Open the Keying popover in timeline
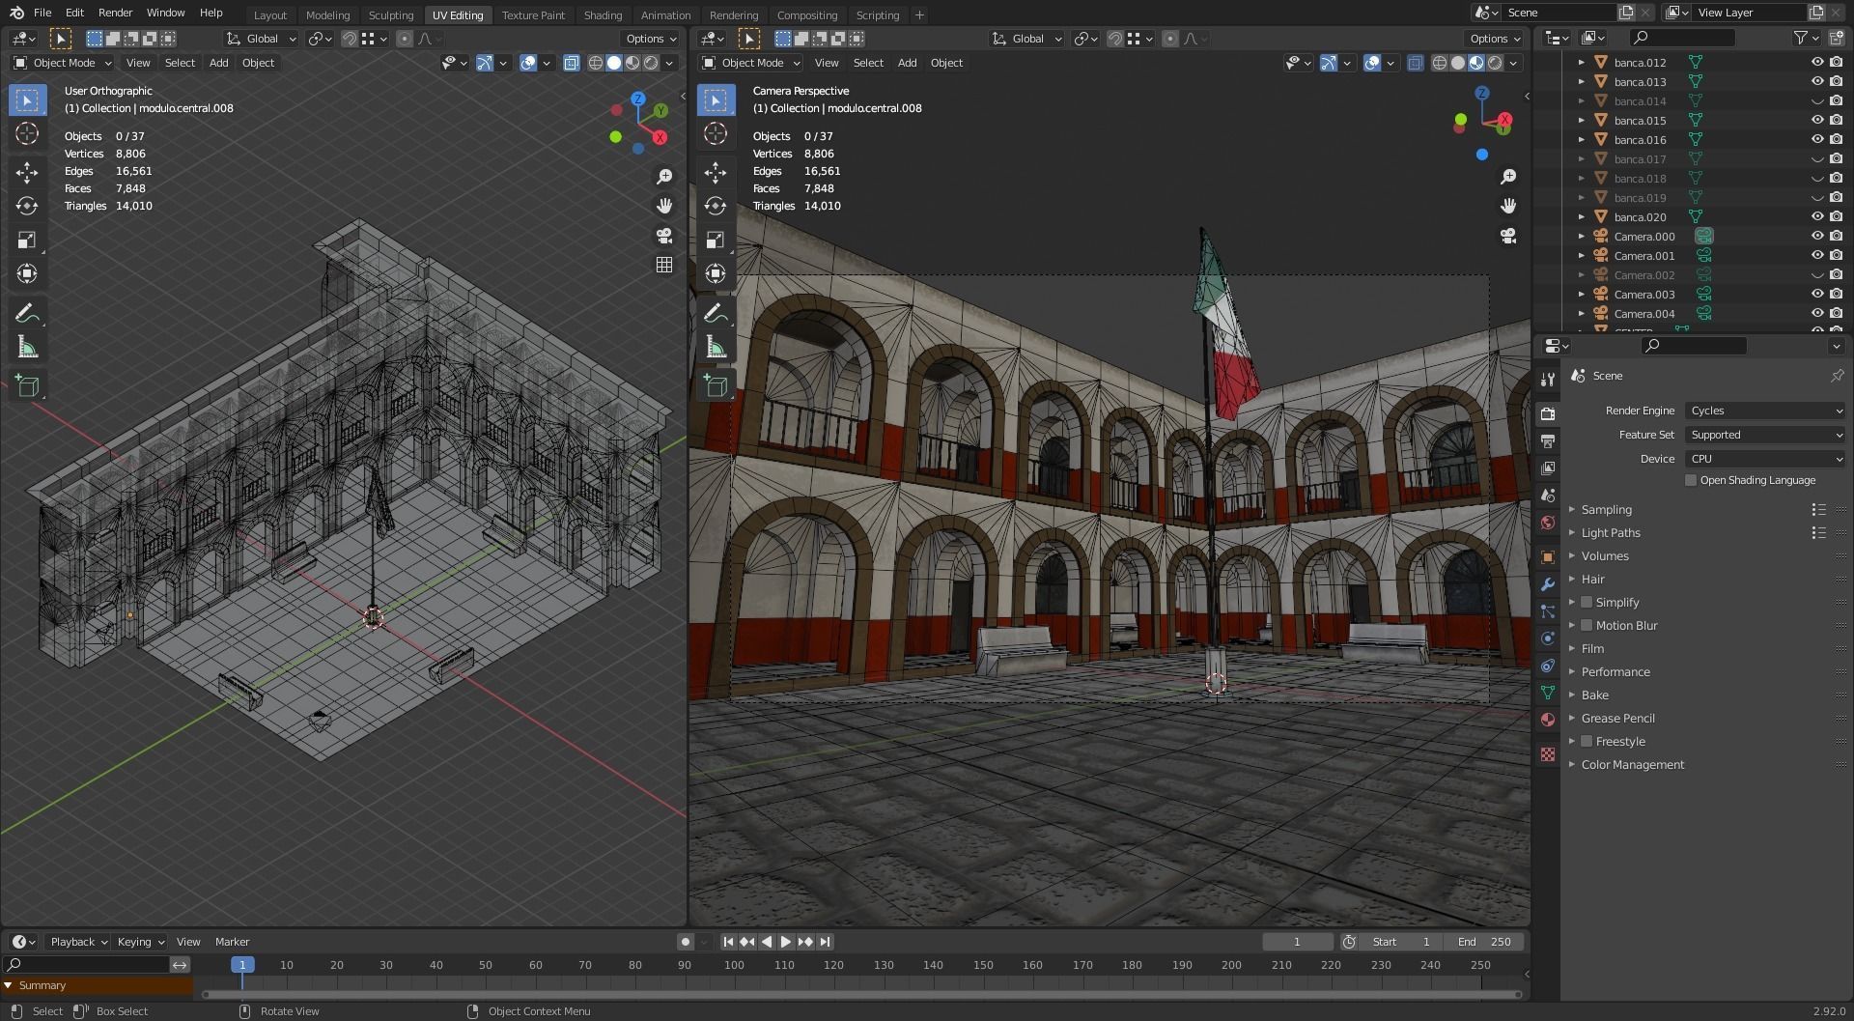Image resolution: width=1854 pixels, height=1021 pixels. (x=141, y=942)
